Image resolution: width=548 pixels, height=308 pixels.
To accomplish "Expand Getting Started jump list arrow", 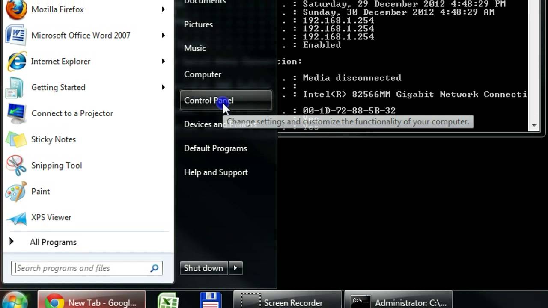I will [x=163, y=87].
